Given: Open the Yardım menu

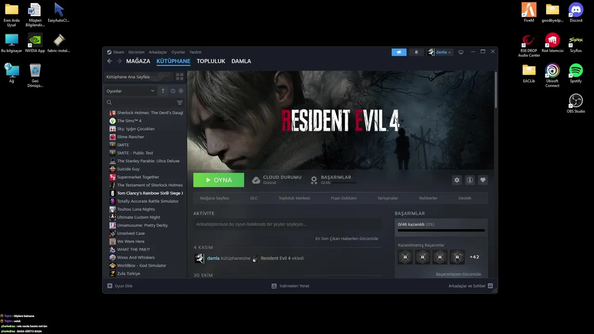Looking at the screenshot, I should click(x=195, y=52).
